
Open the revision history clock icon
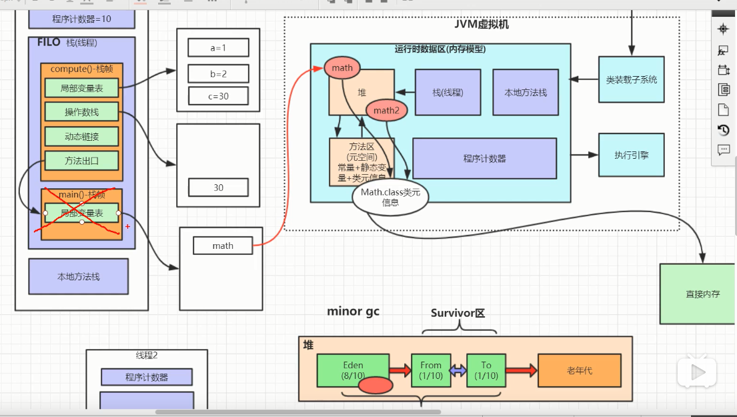(724, 129)
